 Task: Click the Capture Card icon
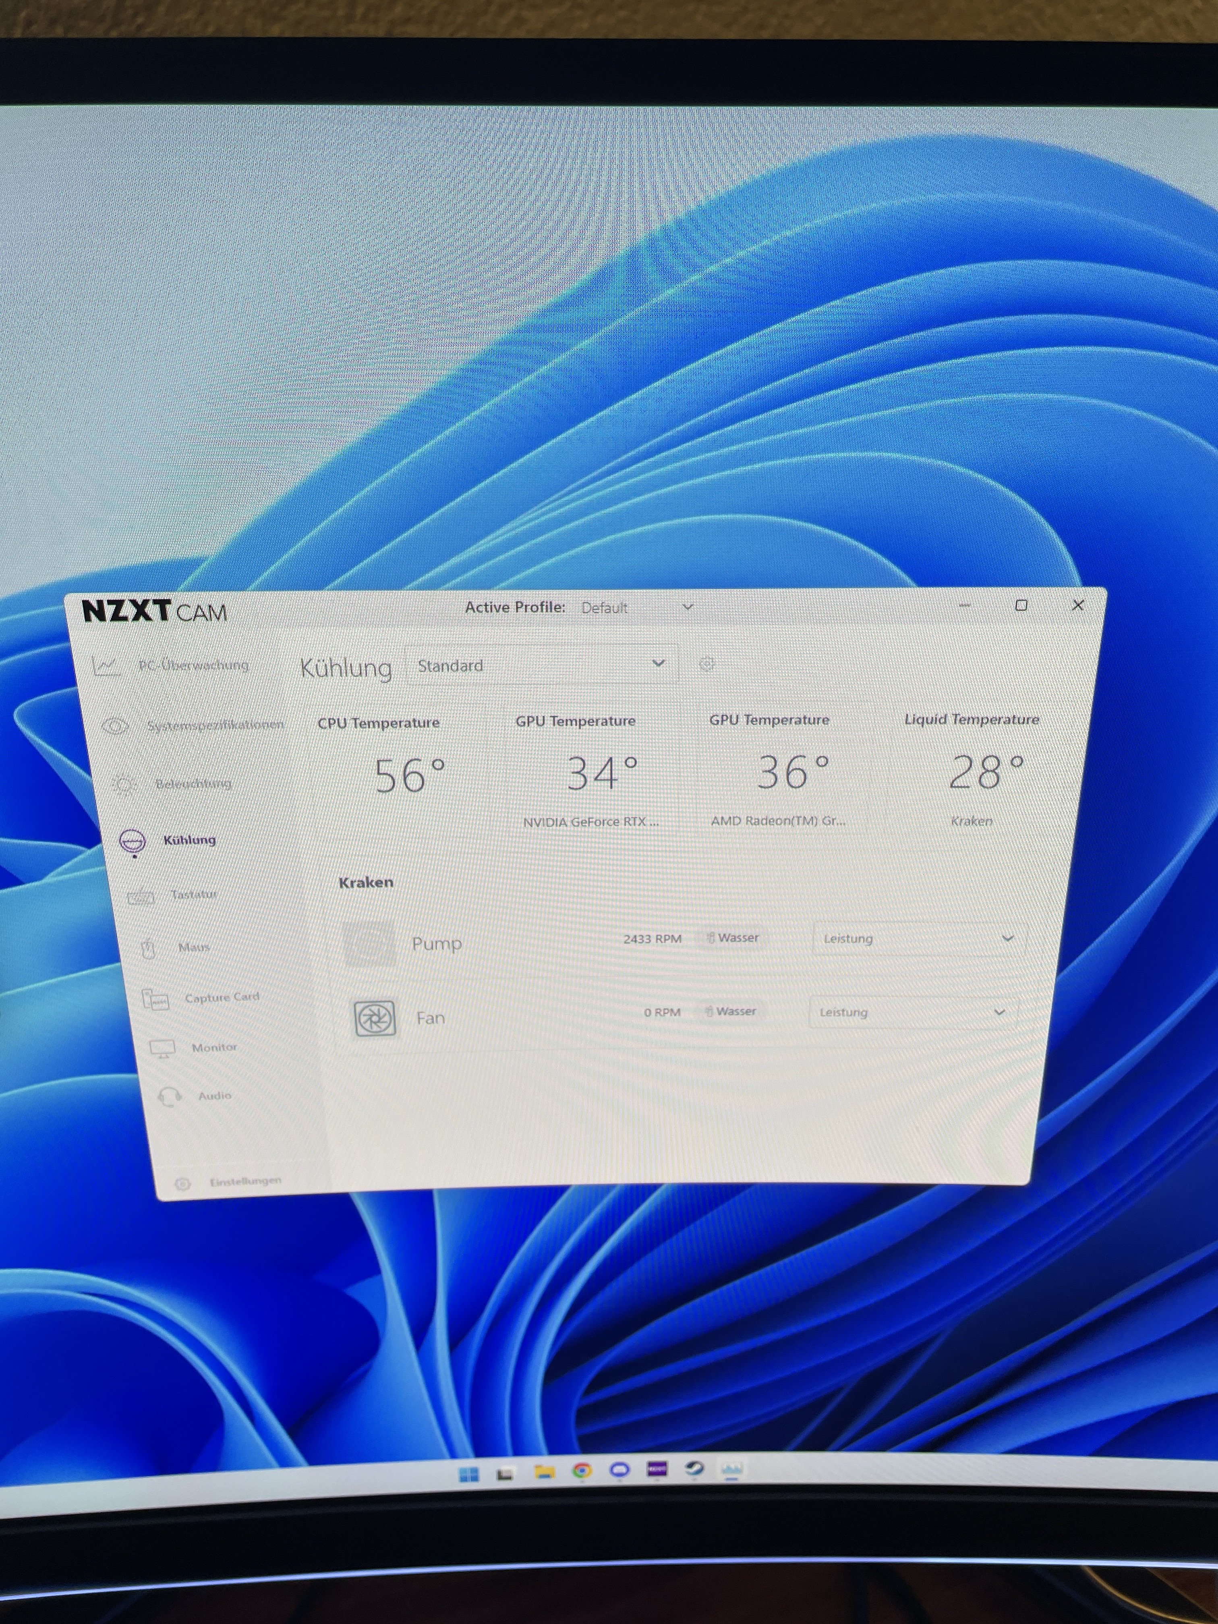155,999
